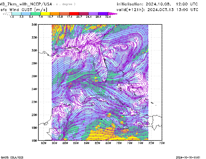The height and width of the screenshot is (159, 206).
Task: Click the 86W longitude label
Action: (76, 143)
